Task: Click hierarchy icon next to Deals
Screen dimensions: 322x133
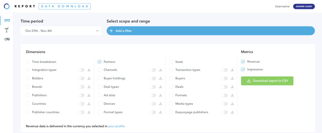Action: coord(232,87)
